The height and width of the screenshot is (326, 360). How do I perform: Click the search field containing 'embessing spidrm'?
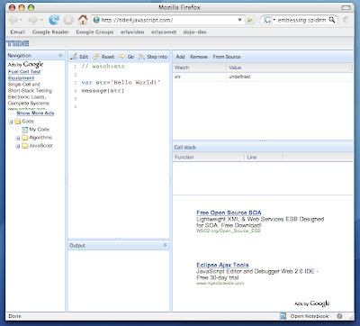301,20
